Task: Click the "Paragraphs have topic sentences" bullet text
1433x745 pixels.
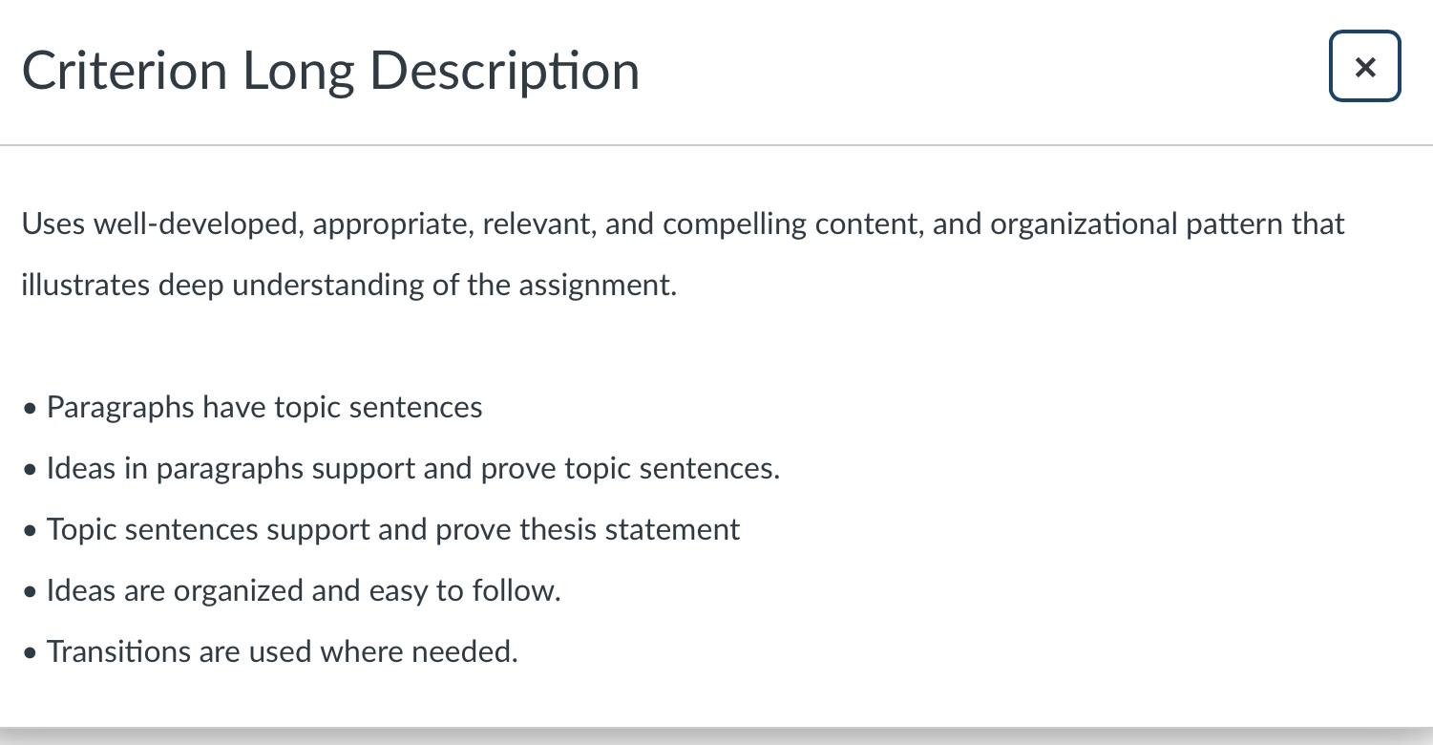Action: (x=264, y=408)
